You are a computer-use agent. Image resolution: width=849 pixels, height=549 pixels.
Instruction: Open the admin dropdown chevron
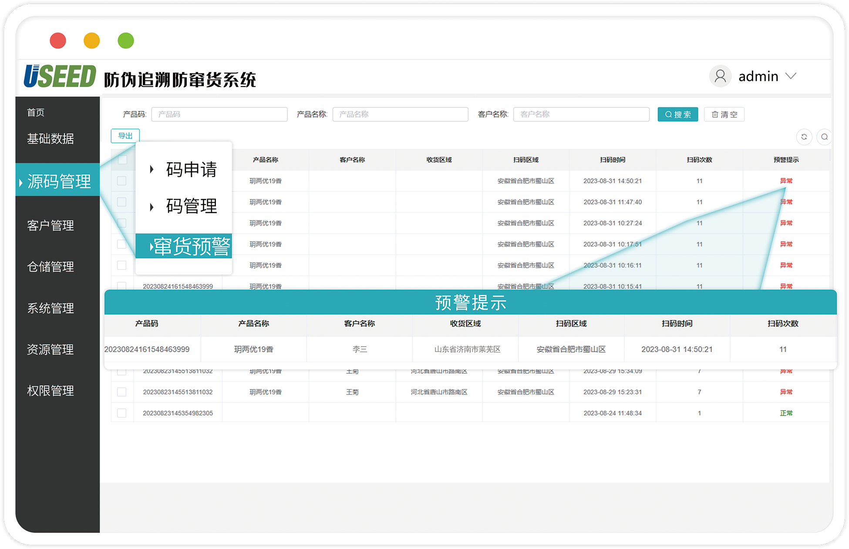(x=791, y=76)
